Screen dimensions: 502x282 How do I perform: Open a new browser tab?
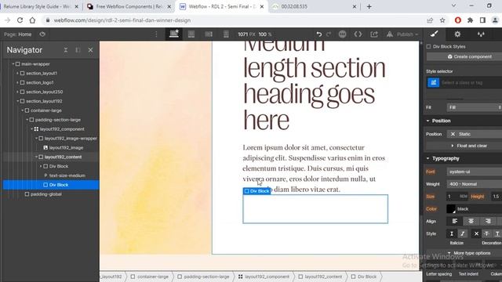click(369, 6)
